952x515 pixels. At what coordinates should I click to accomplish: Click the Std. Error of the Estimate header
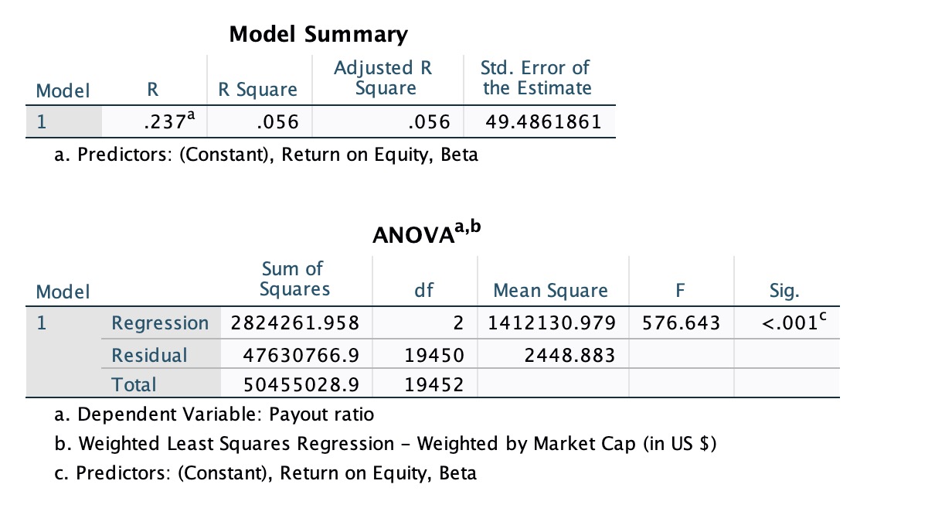(x=537, y=78)
